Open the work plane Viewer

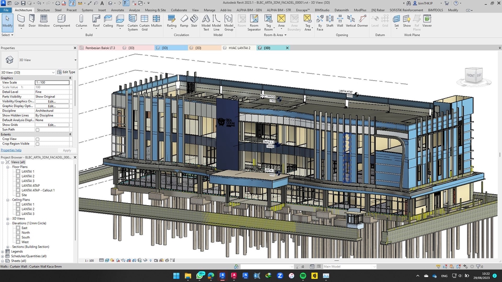(427, 21)
